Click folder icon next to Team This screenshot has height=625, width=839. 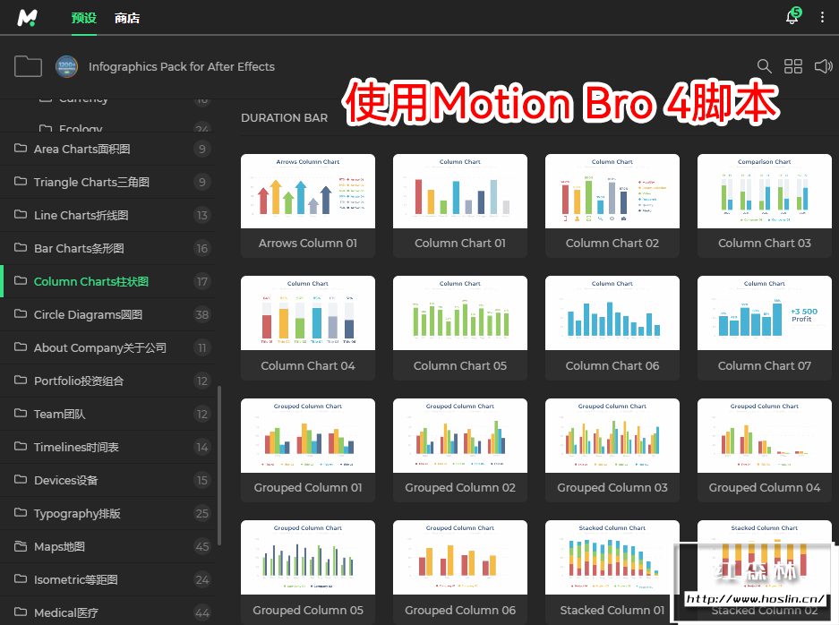pyautogui.click(x=21, y=414)
